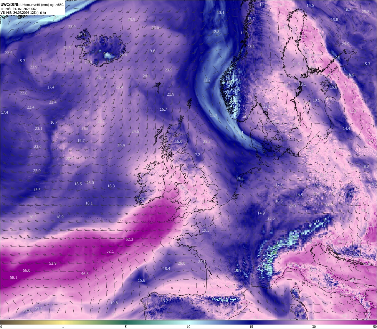
Task: Select the IT 24. 07. 2024 06Z line
Action: [x=19, y=9]
